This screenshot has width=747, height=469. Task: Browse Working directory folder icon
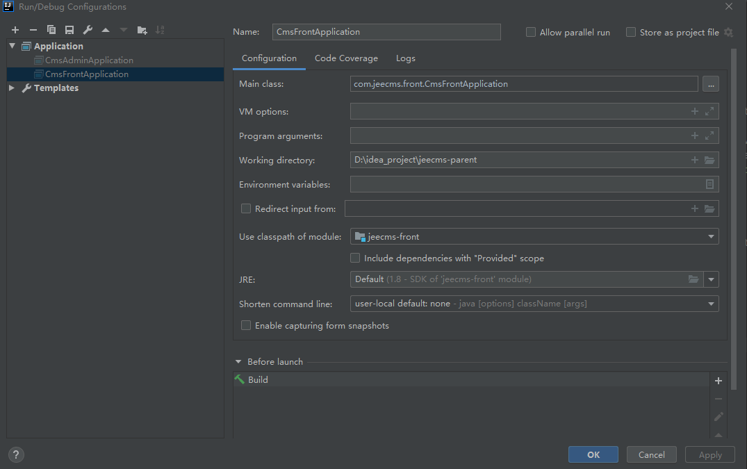[709, 161]
